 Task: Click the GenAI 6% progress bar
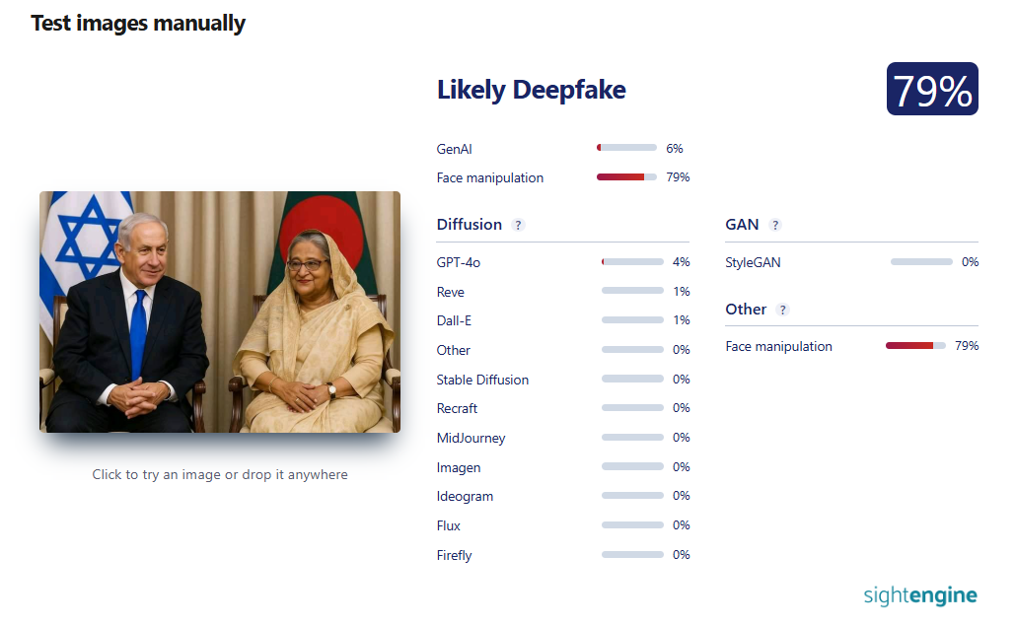pos(626,148)
